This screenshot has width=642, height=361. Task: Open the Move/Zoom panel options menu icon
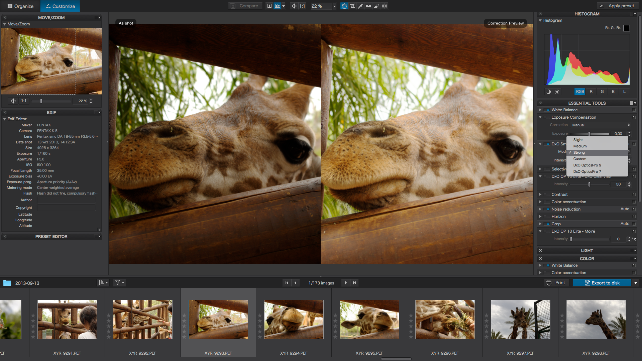[97, 17]
